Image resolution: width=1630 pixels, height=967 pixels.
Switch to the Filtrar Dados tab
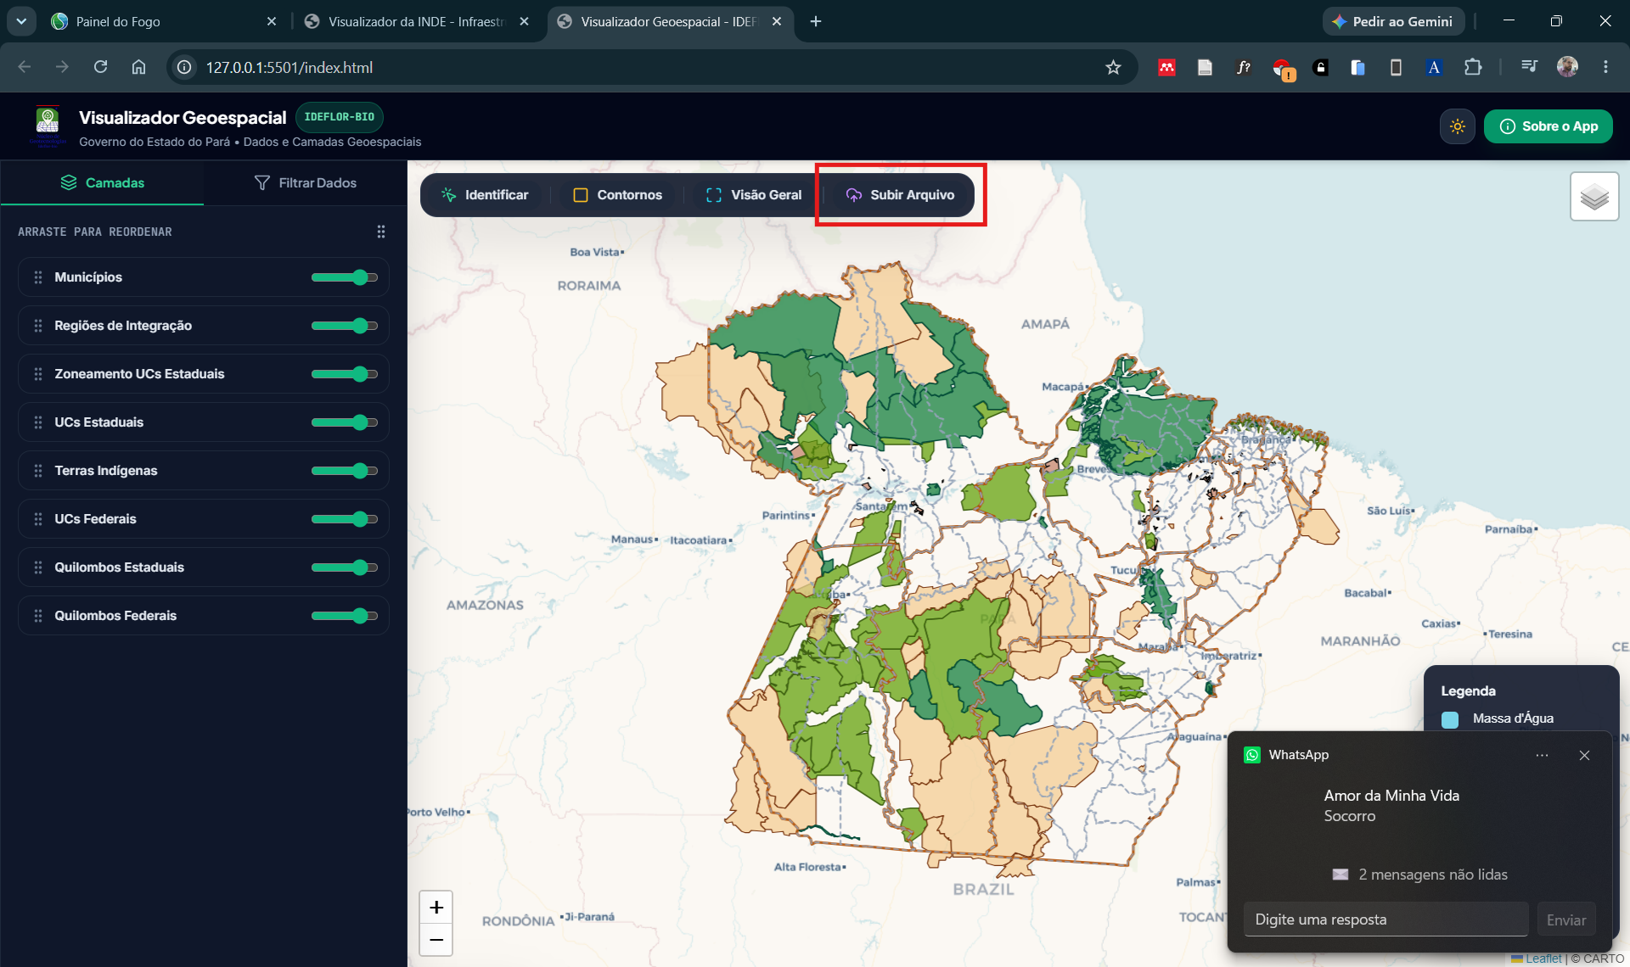point(306,182)
